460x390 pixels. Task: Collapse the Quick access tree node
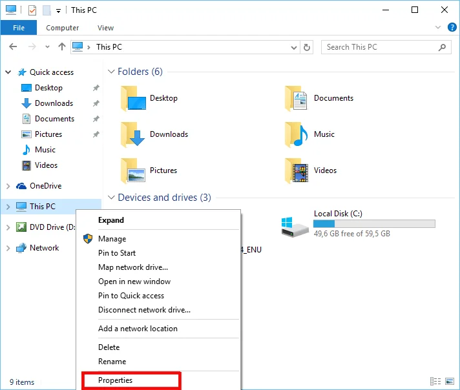8,72
